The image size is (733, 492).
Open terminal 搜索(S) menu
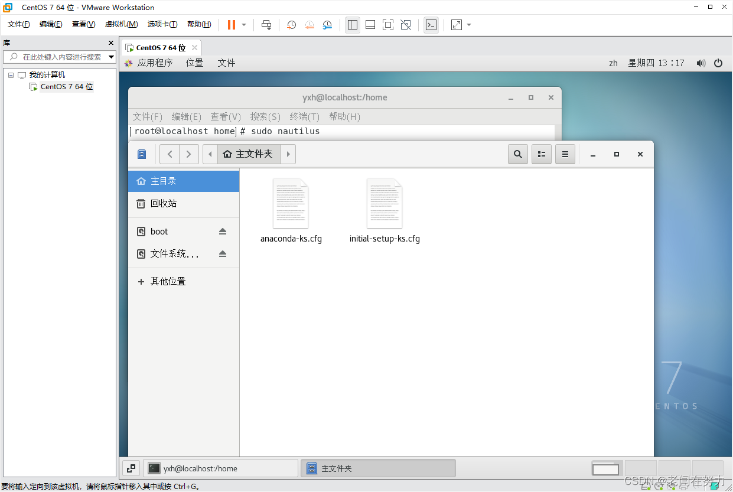click(265, 116)
